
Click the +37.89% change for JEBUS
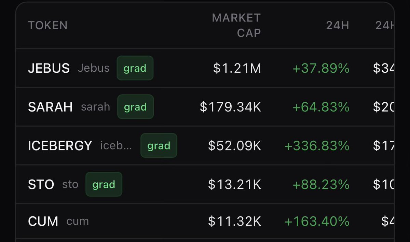tap(321, 68)
